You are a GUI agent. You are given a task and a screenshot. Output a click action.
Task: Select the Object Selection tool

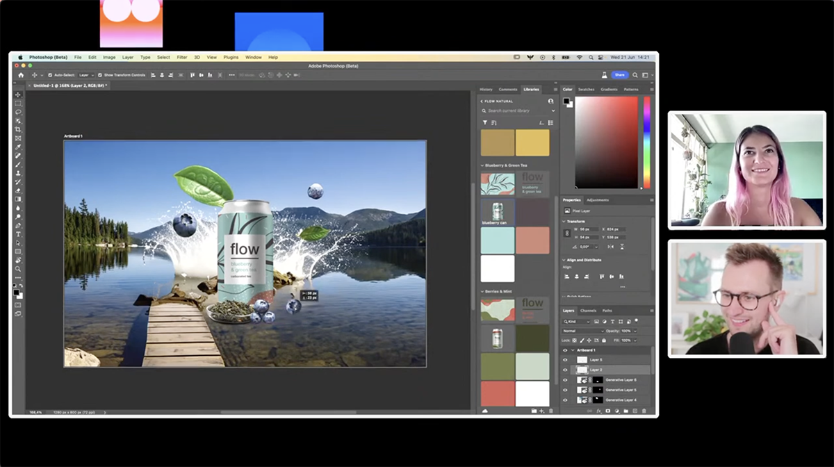18,120
